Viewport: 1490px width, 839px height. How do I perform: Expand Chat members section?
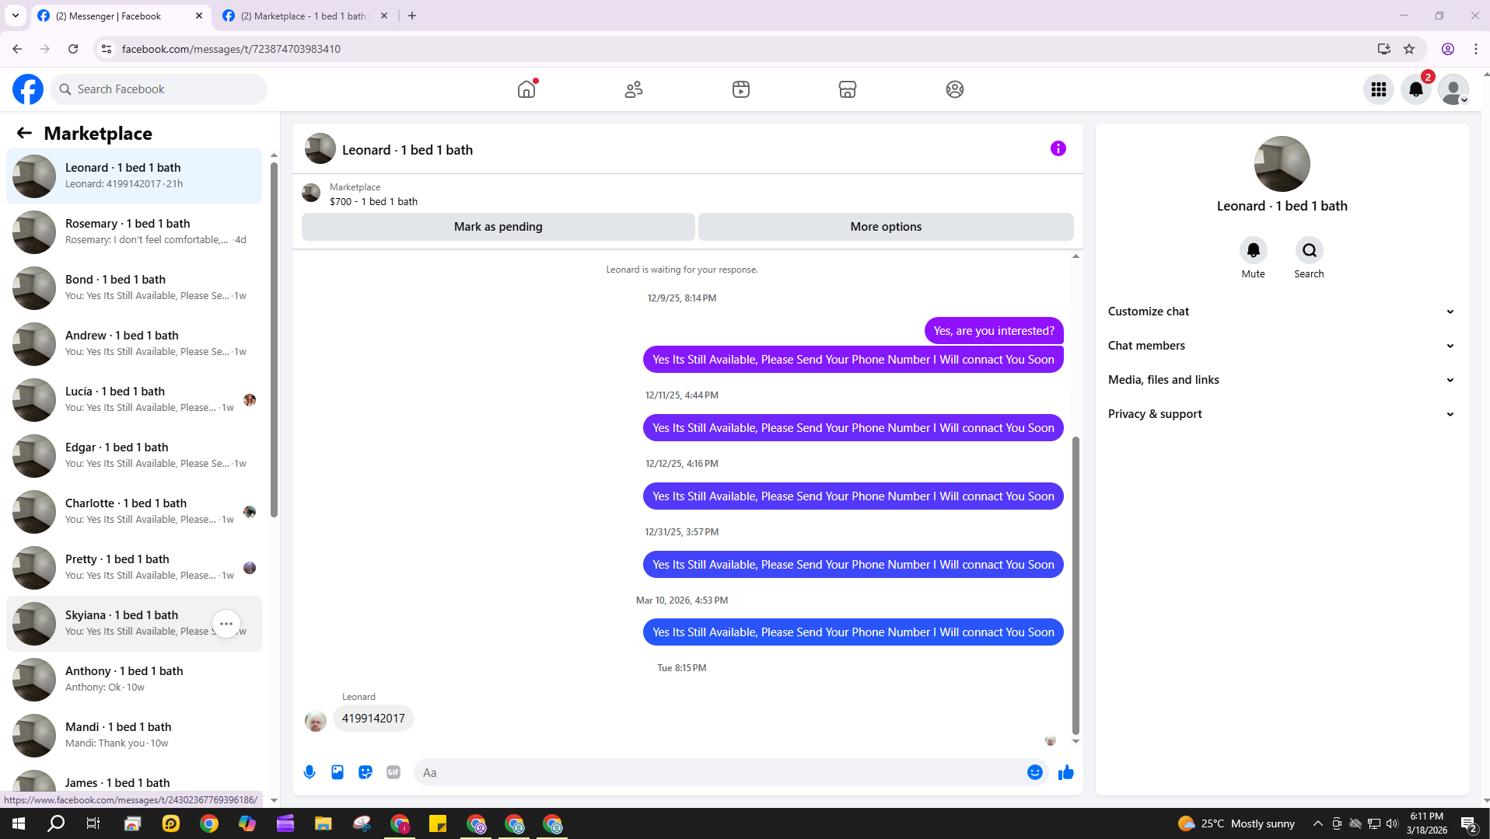pos(1282,346)
